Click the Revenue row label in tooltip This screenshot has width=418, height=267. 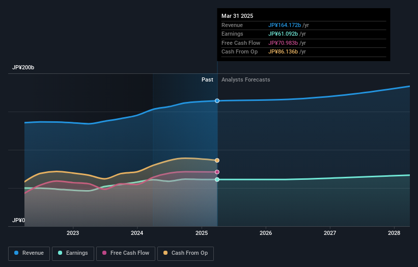click(232, 25)
